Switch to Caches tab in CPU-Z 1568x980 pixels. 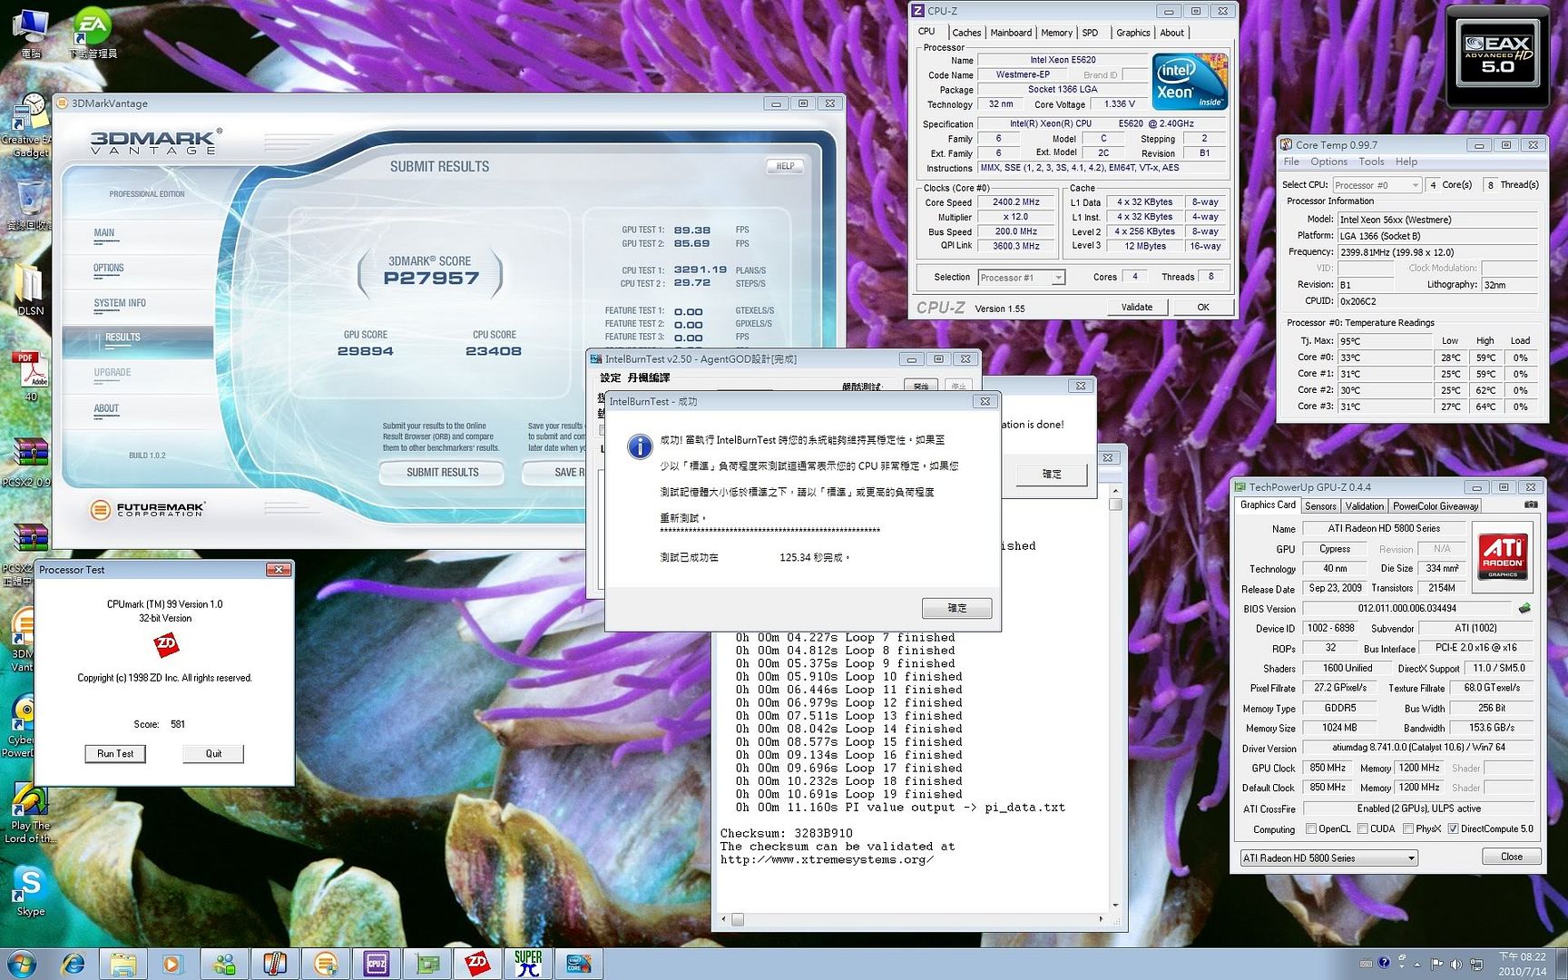966,33
